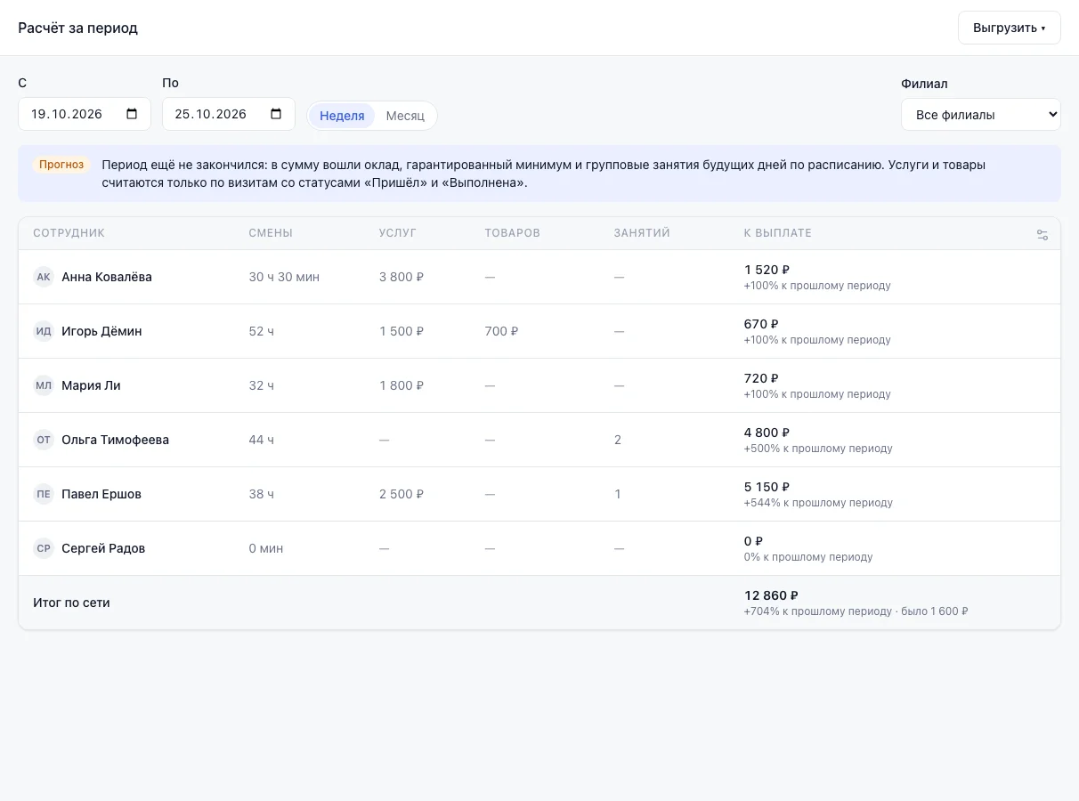Screen dimensions: 1079x801
Task: Click the end date field 25.10.2026
Action: [x=229, y=114]
